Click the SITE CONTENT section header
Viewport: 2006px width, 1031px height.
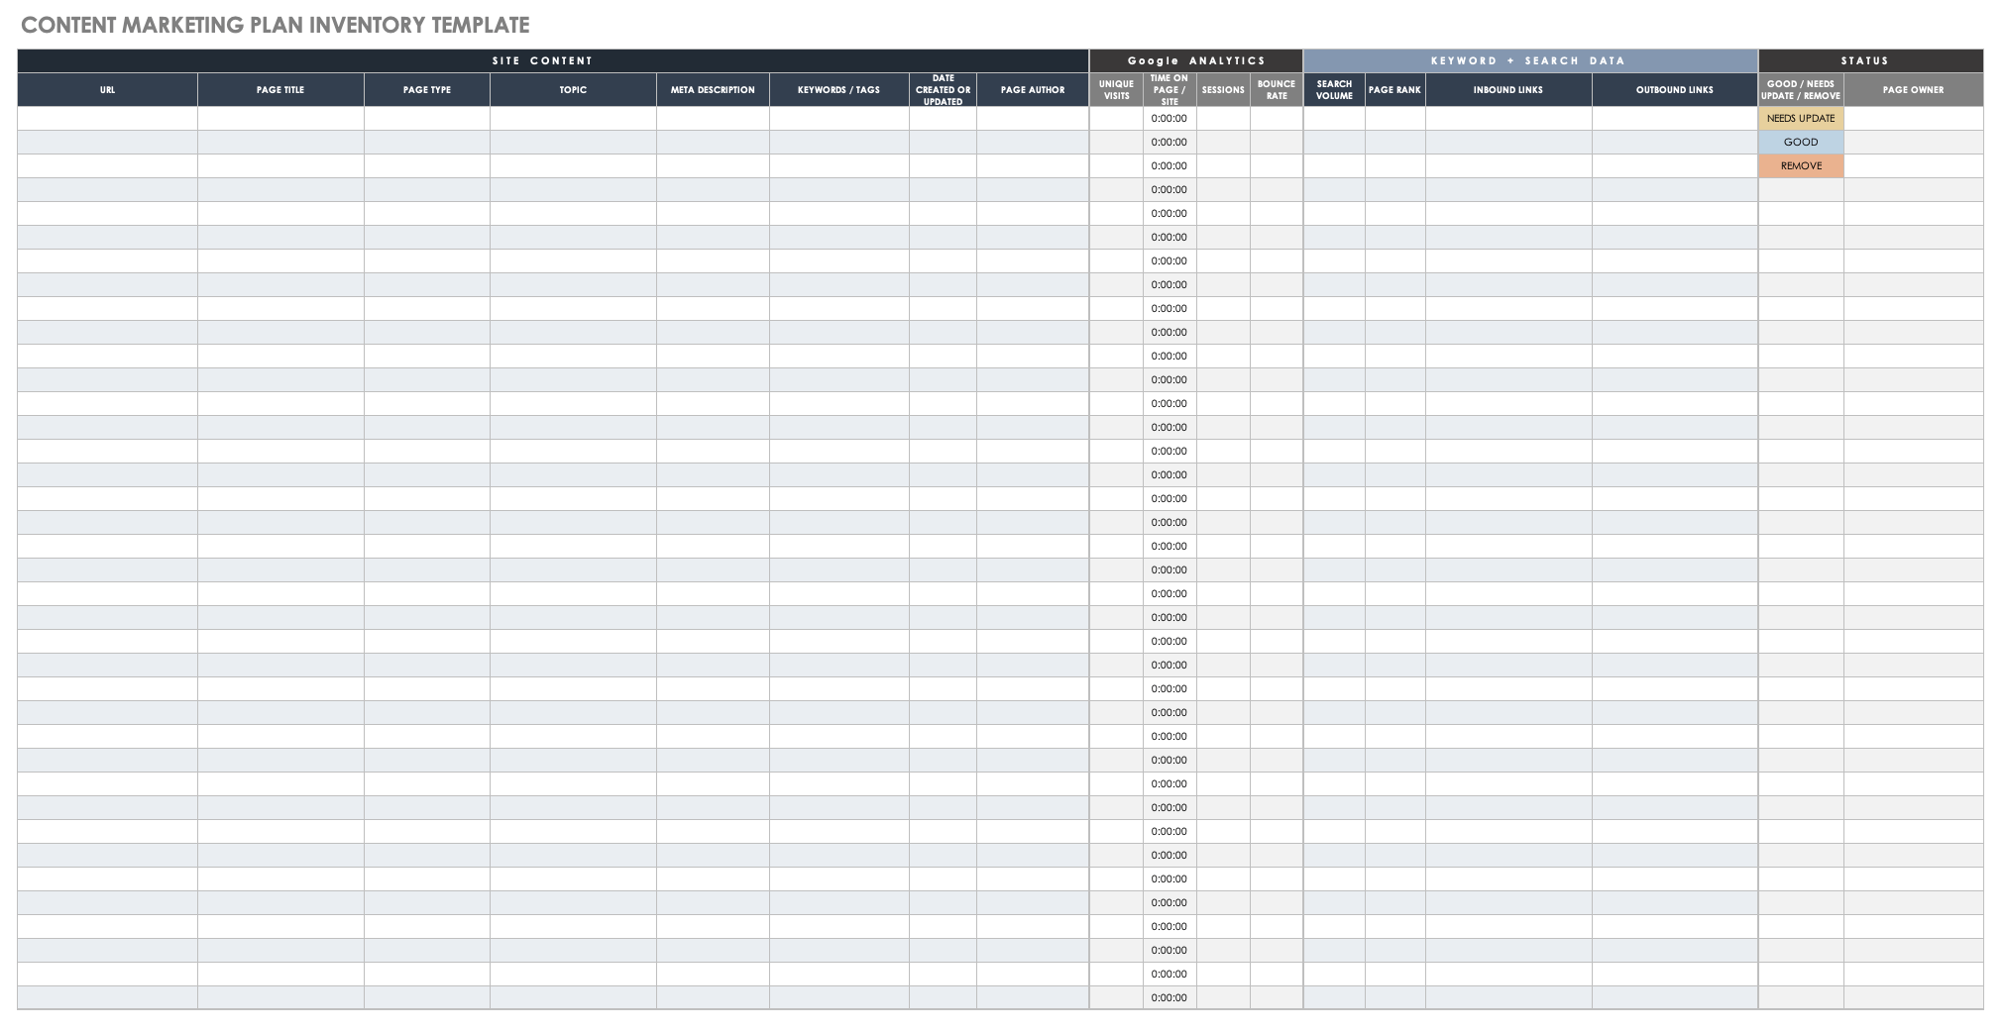[x=542, y=61]
